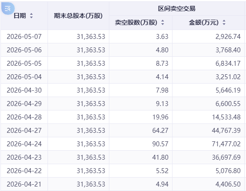Select the 2026-04-21 date cell
Screen dimensions: 246x191
point(24,184)
